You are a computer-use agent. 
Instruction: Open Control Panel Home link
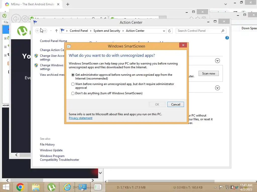click(x=53, y=41)
